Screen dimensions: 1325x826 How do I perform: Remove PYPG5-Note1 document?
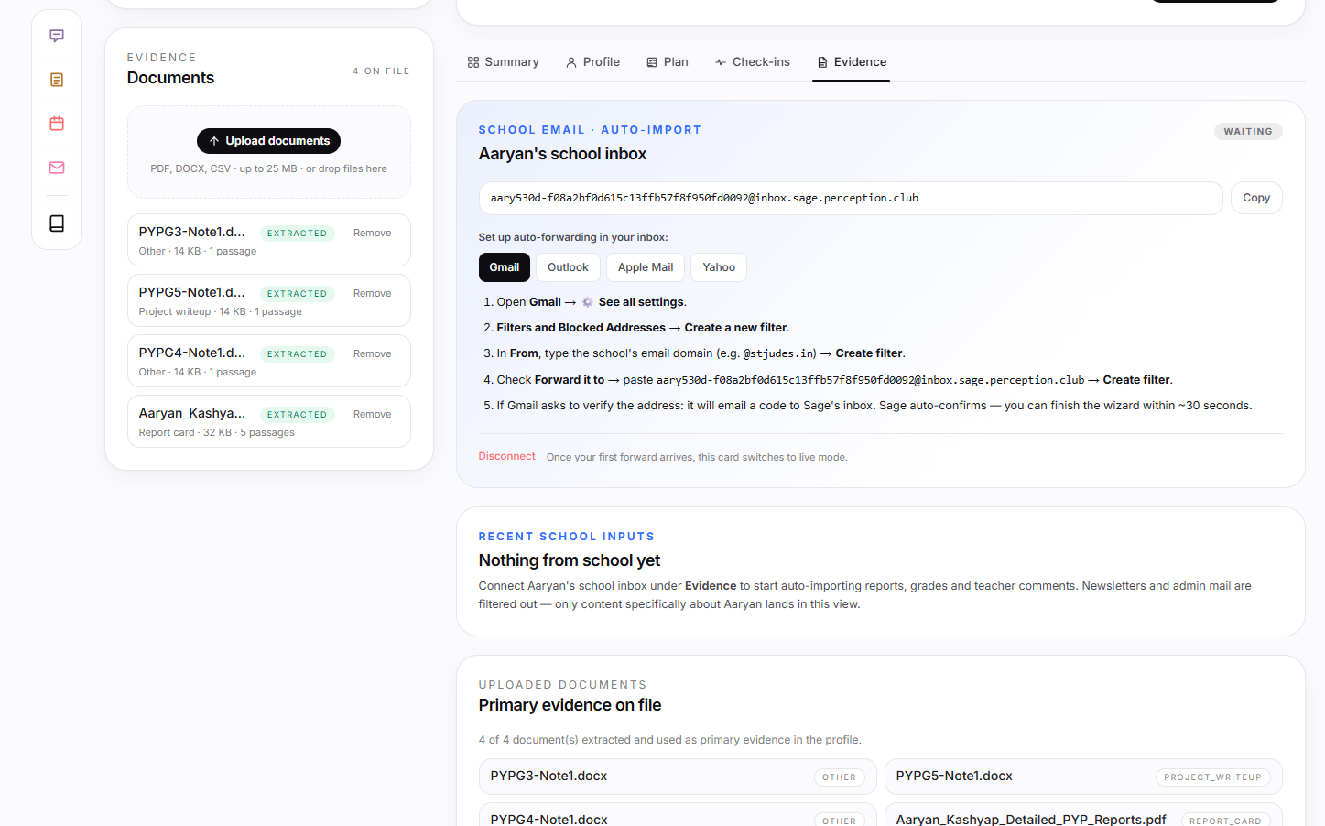[372, 293]
